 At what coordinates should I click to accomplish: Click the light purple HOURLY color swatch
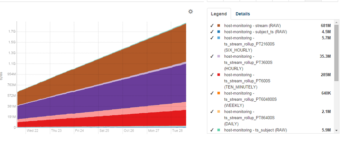pyautogui.click(x=219, y=56)
